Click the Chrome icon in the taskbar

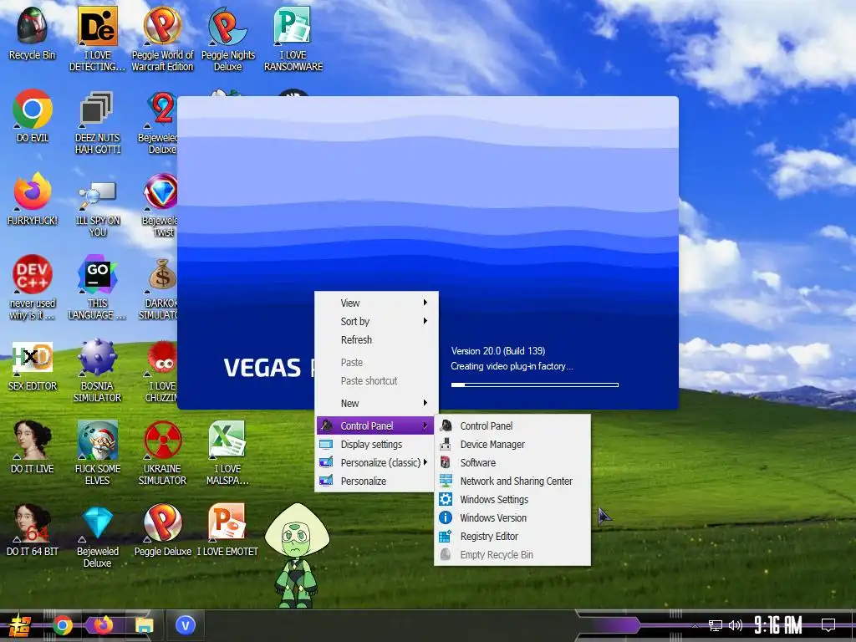click(62, 625)
